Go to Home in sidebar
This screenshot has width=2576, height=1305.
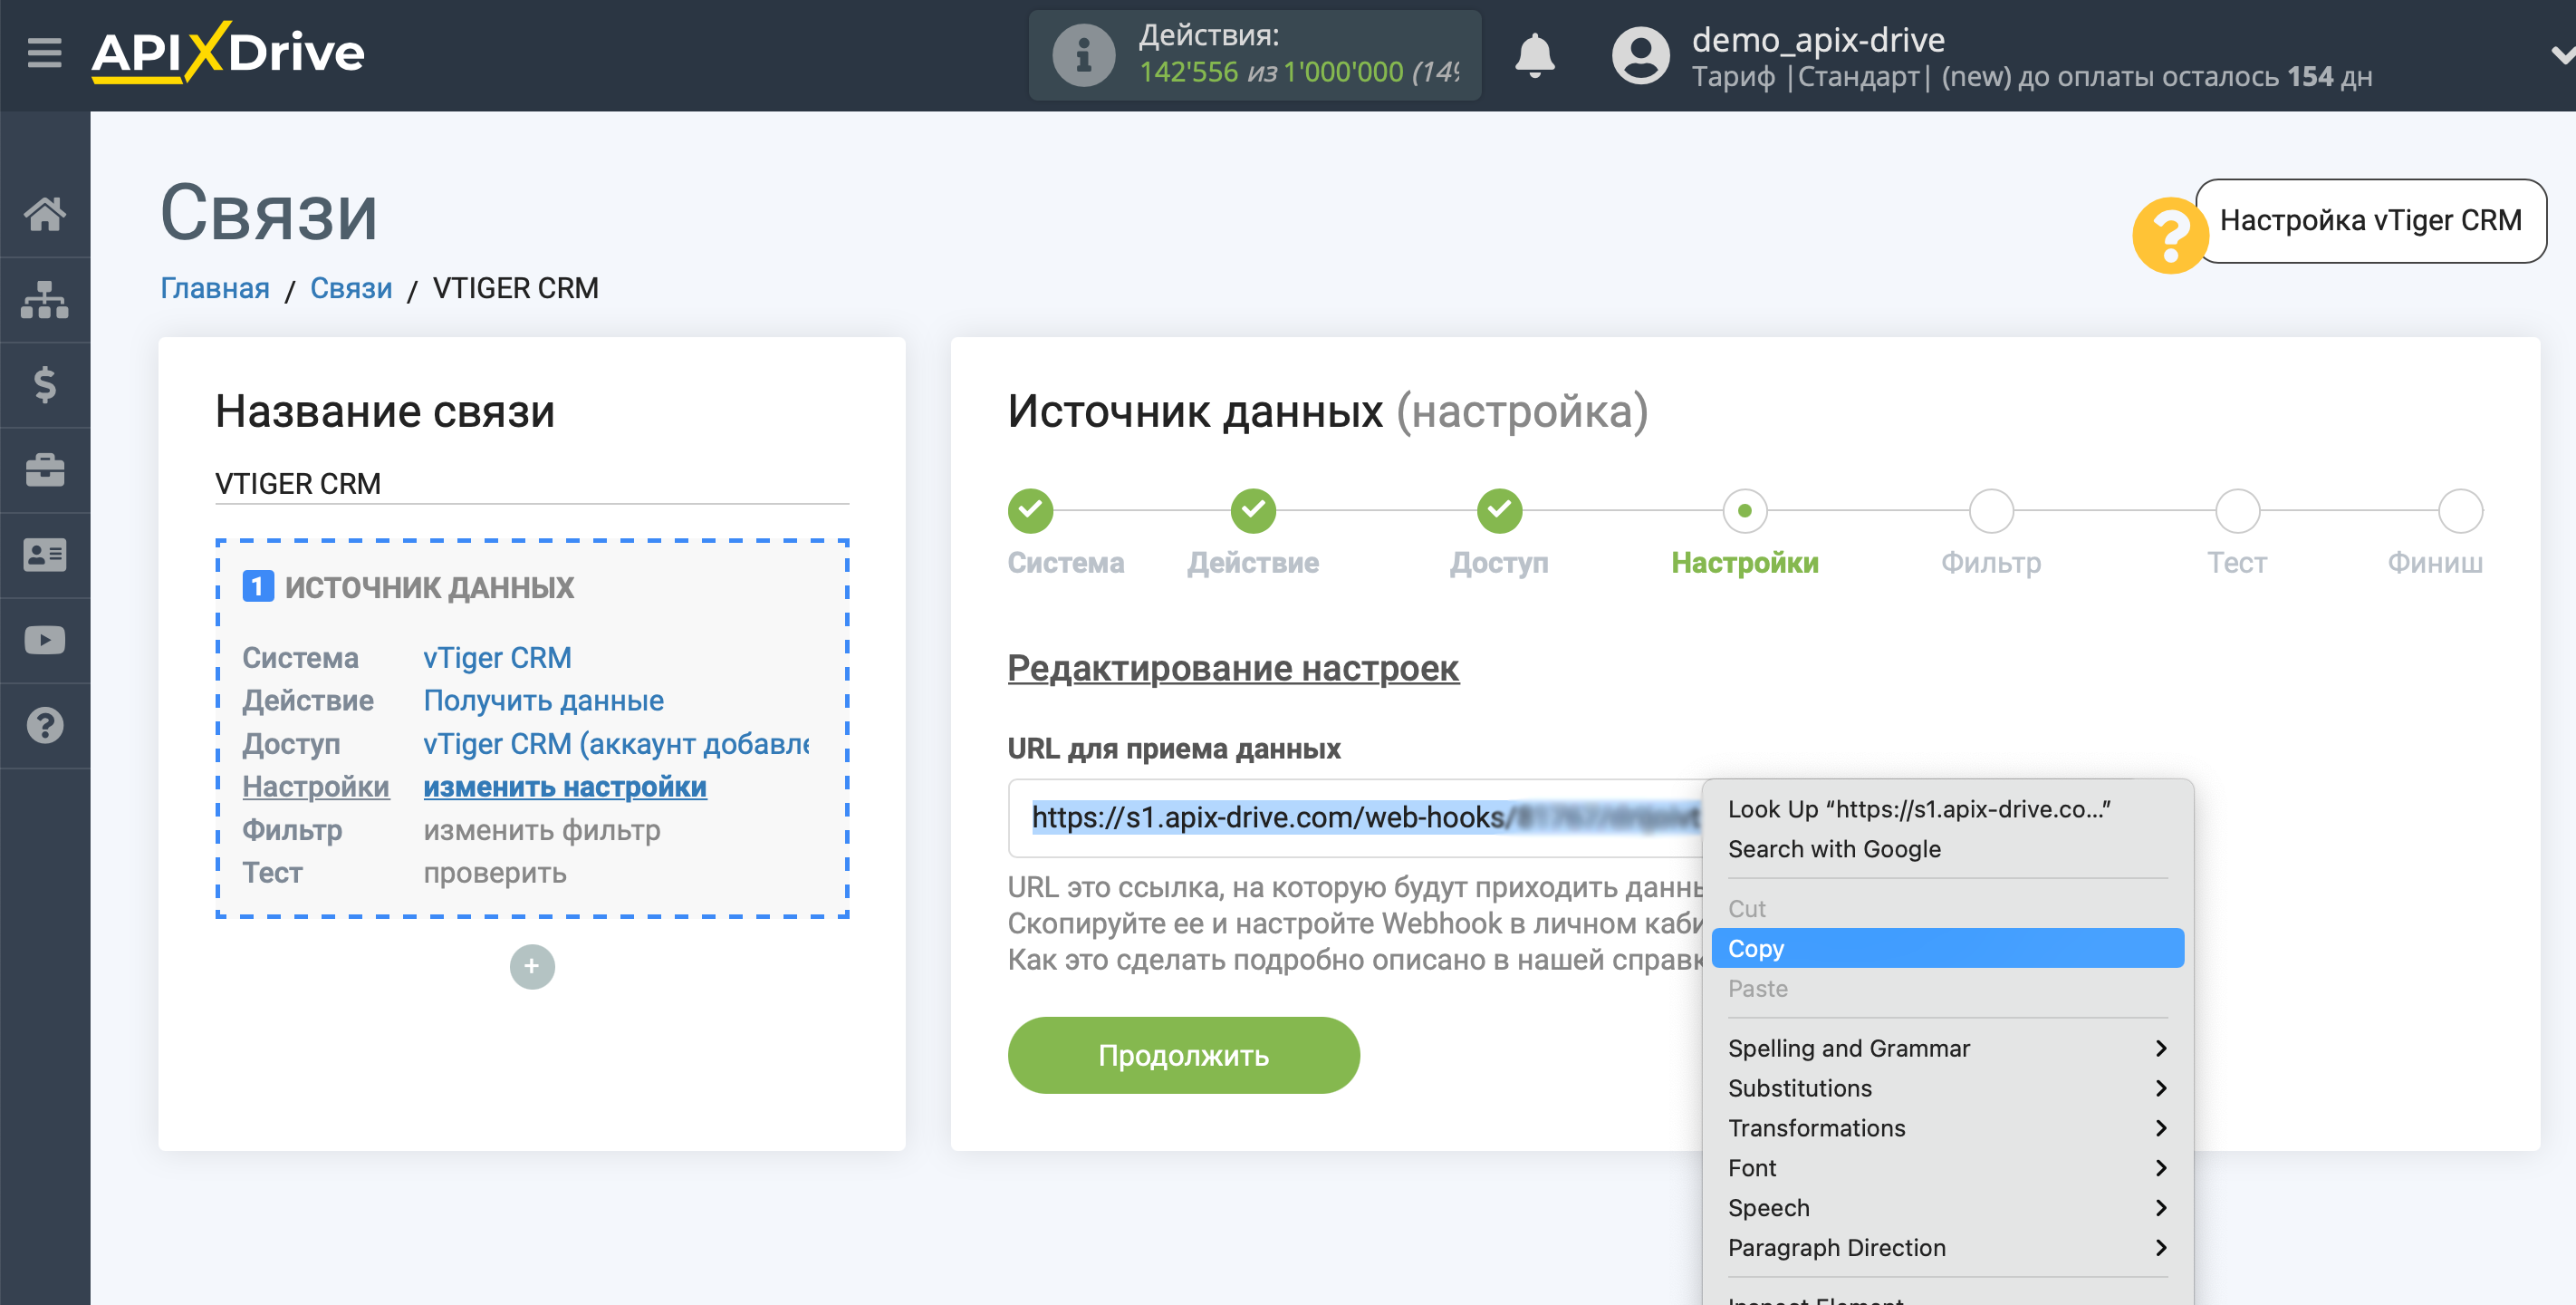click(x=45, y=213)
